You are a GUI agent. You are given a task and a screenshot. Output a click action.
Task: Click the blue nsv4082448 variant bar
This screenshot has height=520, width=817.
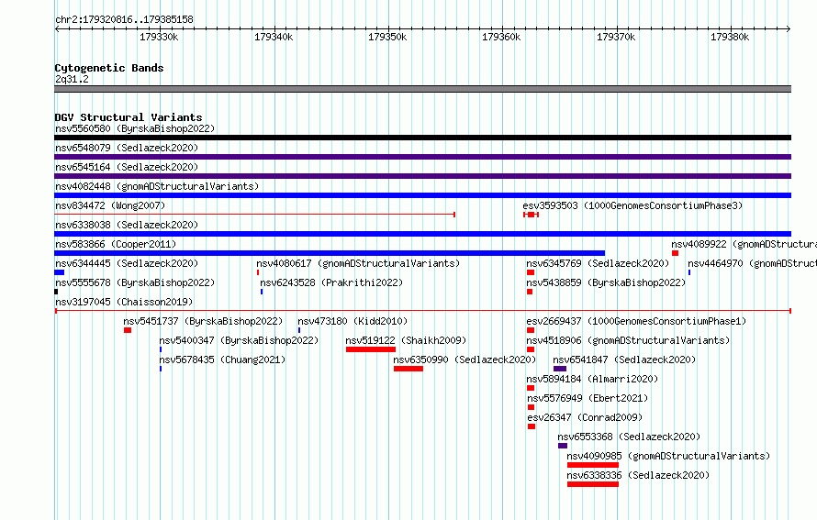pos(422,195)
